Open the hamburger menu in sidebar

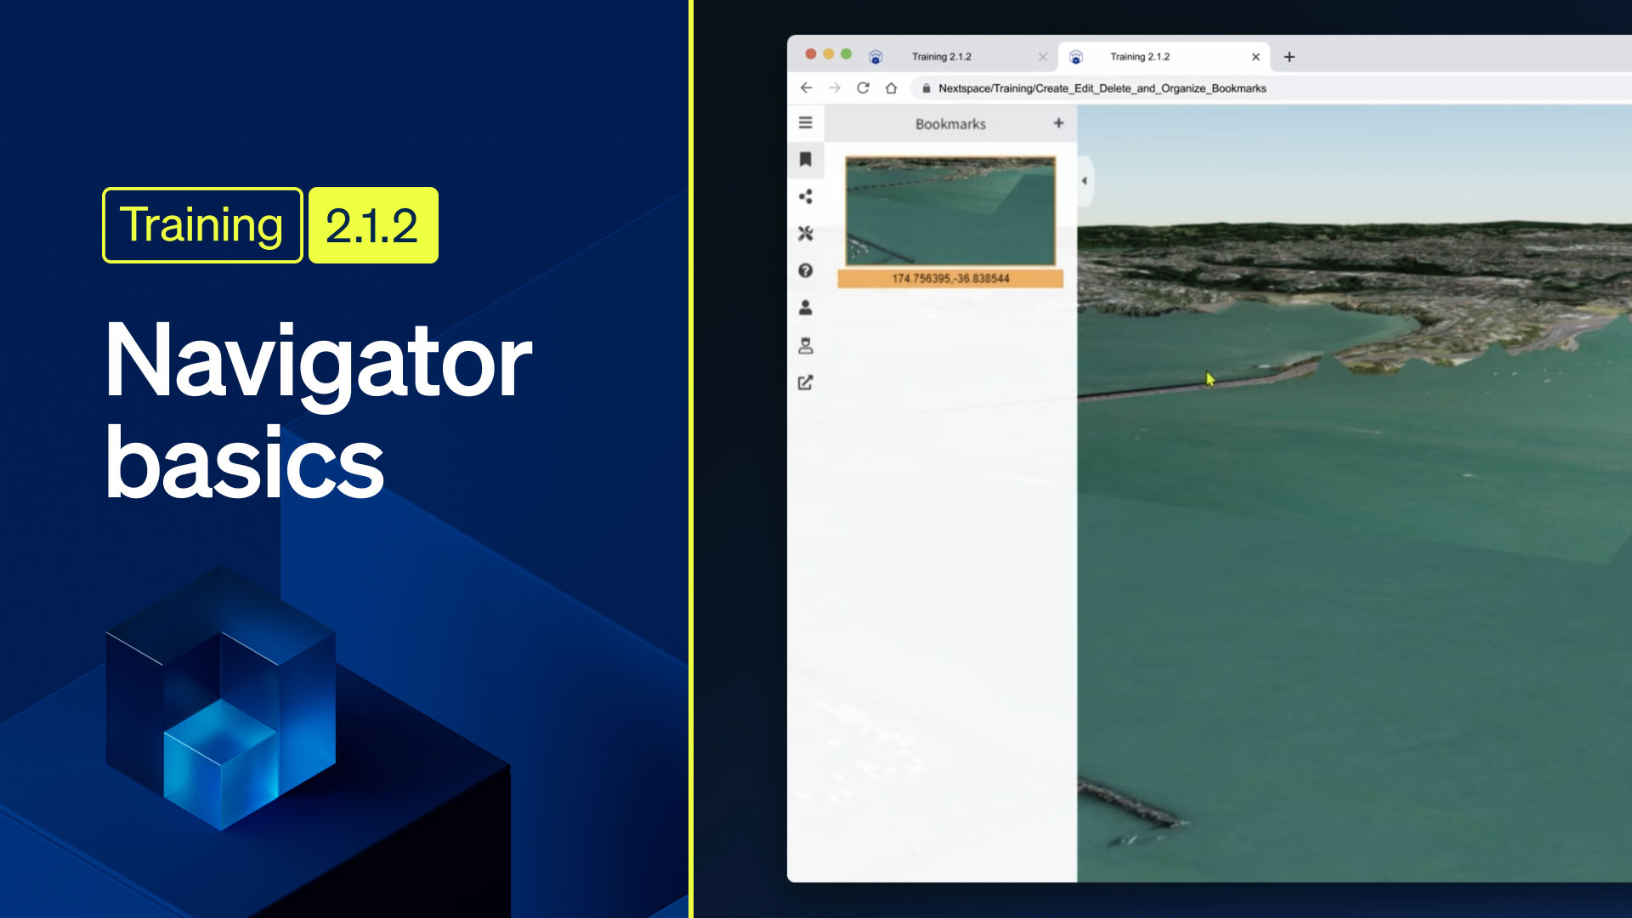[x=805, y=122]
